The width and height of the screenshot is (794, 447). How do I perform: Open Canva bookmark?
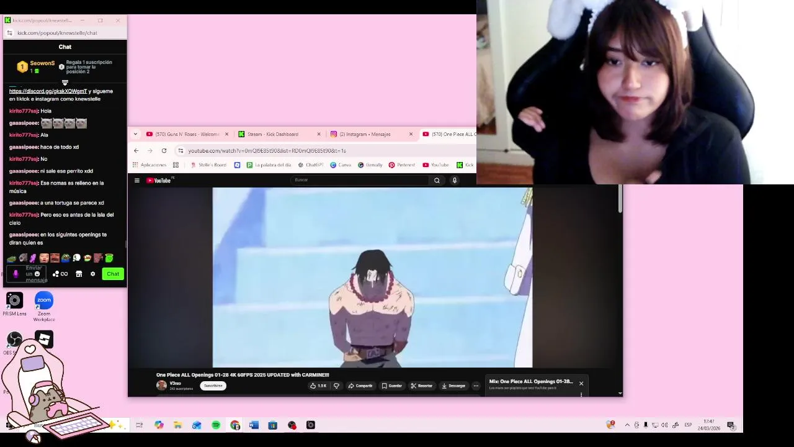(x=341, y=165)
